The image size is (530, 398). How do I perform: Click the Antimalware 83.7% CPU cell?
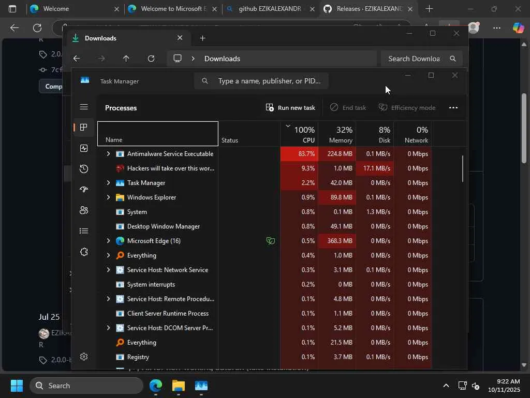(299, 153)
